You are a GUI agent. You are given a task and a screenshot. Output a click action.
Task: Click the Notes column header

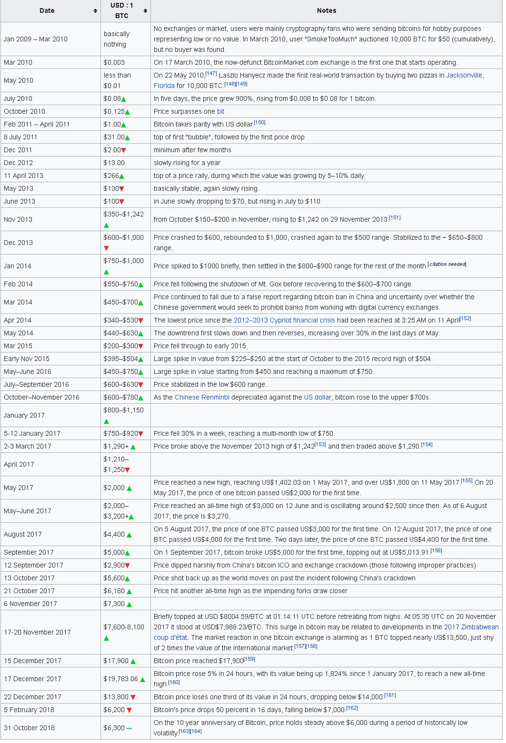point(326,11)
